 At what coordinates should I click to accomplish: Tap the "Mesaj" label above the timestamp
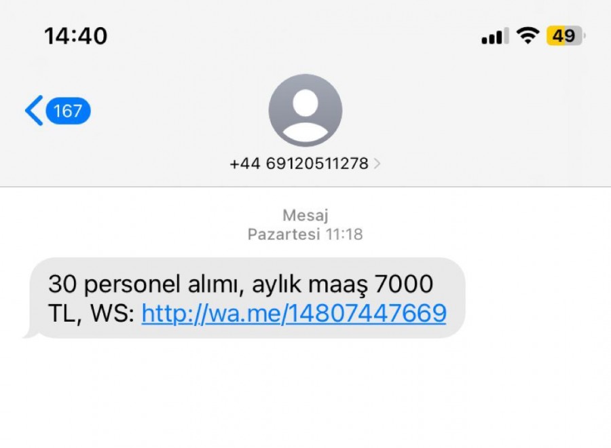pyautogui.click(x=305, y=215)
